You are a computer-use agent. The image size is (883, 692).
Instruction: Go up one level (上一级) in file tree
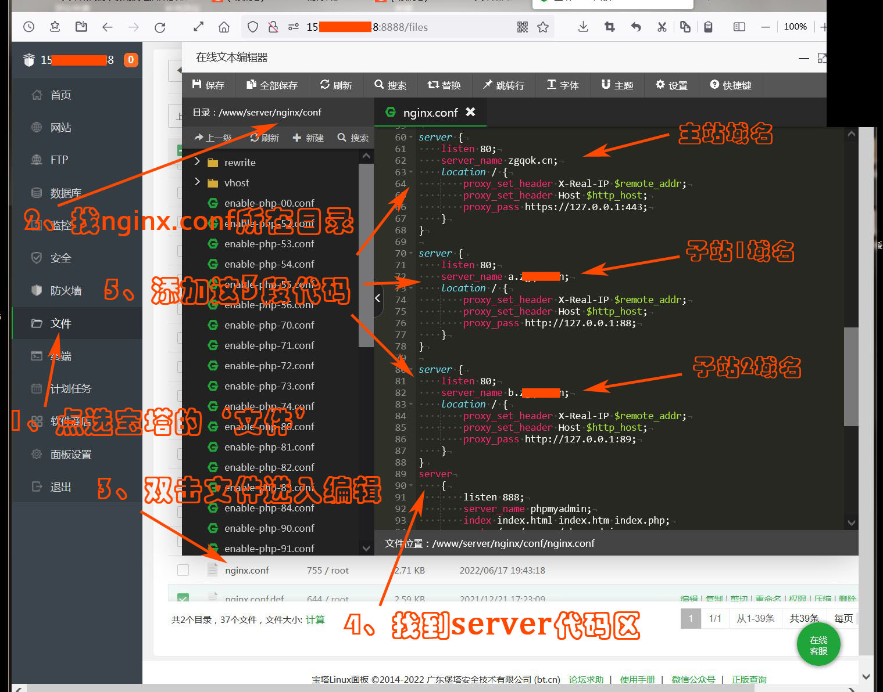pyautogui.click(x=213, y=138)
